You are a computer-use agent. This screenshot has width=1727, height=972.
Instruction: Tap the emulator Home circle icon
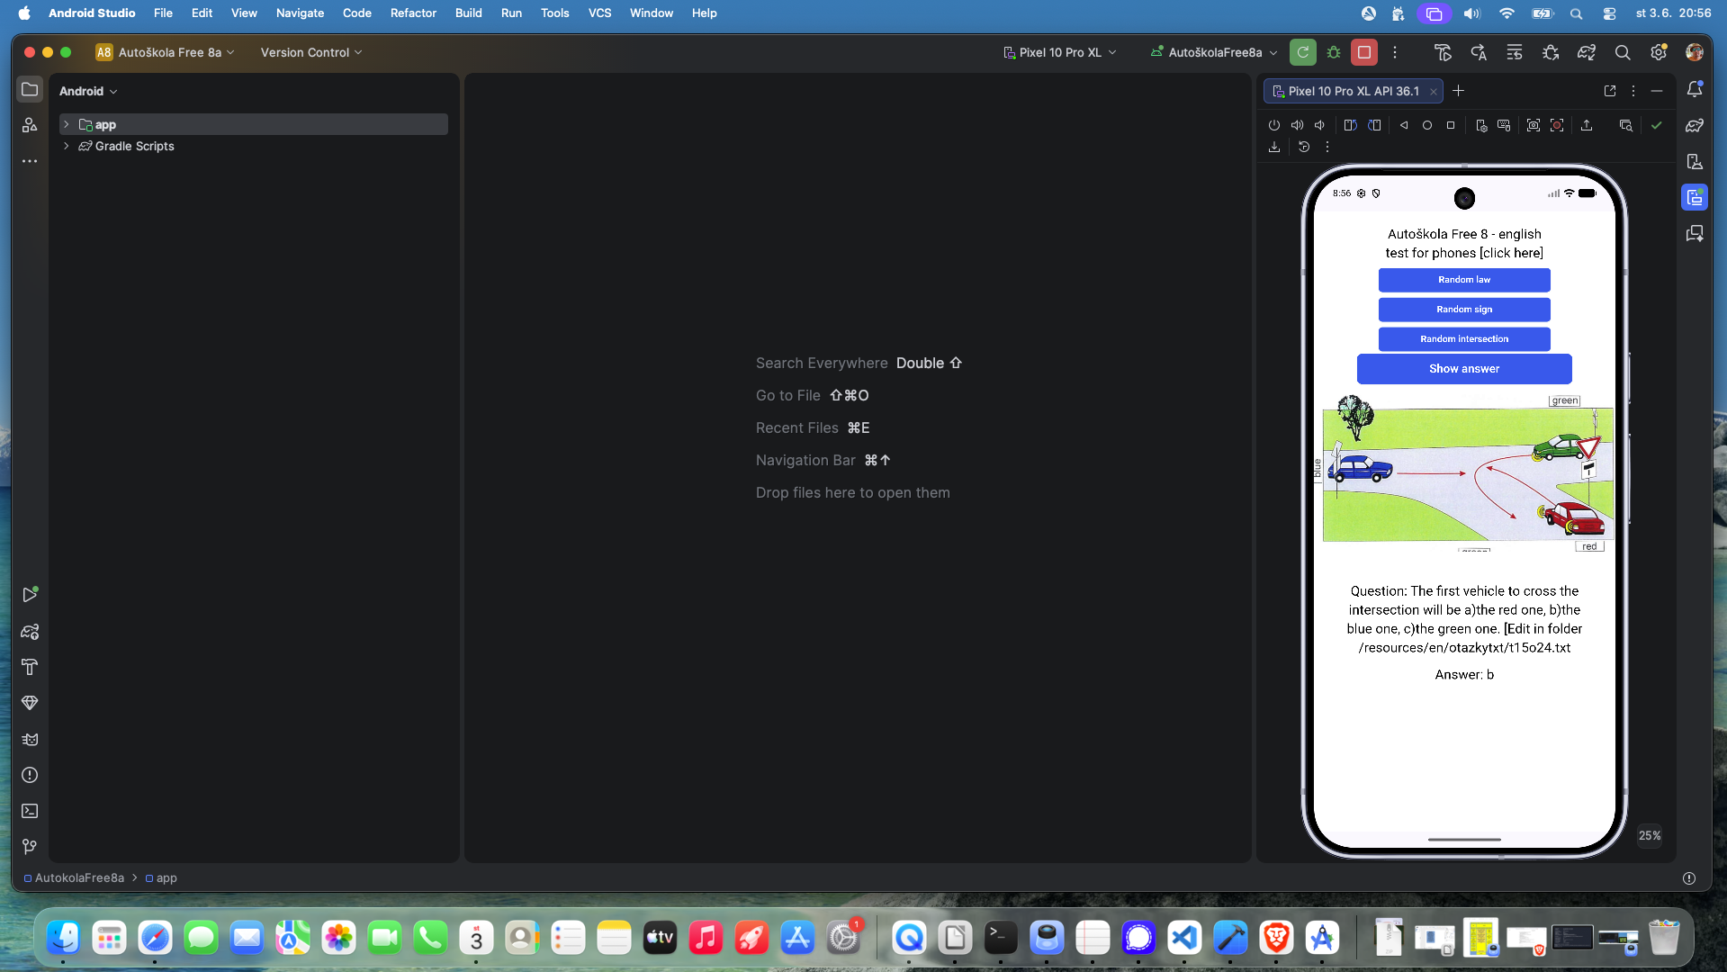tap(1427, 125)
